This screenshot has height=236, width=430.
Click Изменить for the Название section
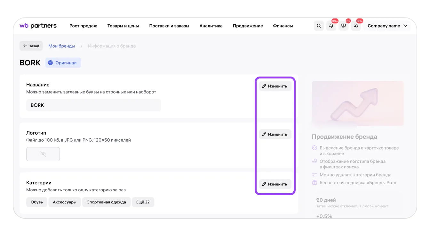(275, 86)
